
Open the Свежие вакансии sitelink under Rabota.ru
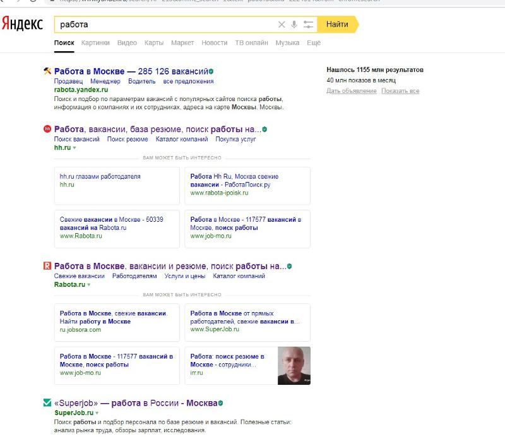80,276
